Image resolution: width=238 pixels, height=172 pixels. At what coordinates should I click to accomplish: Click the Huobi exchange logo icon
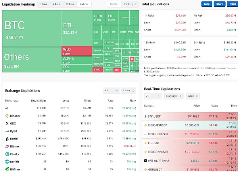(x=7, y=138)
